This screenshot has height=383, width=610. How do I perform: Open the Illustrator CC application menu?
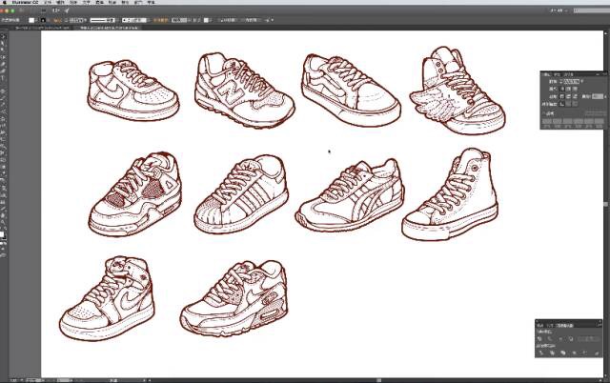[25, 2]
